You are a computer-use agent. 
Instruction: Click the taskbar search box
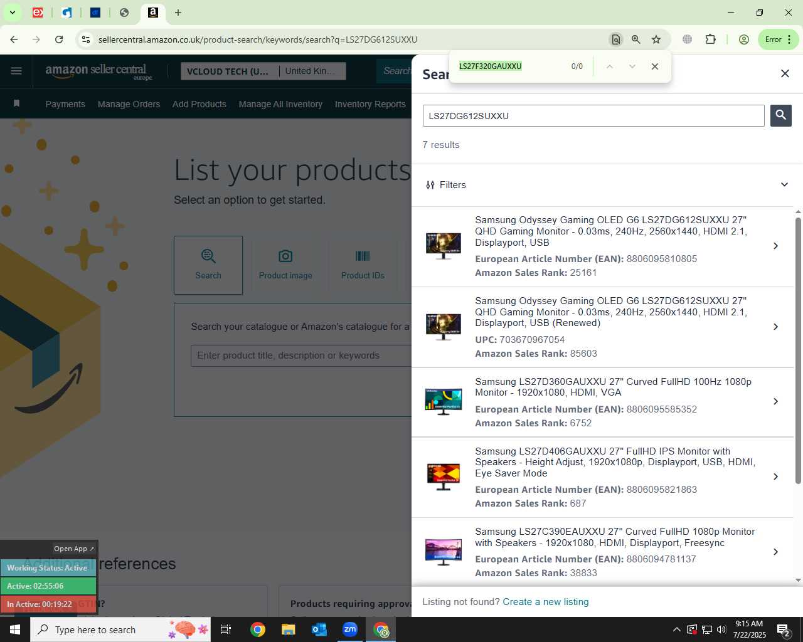[x=120, y=629]
